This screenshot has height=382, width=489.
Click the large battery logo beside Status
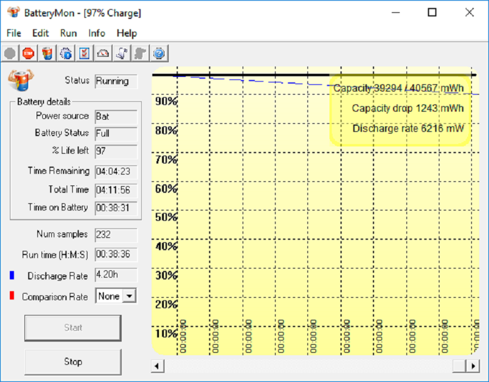click(x=21, y=79)
